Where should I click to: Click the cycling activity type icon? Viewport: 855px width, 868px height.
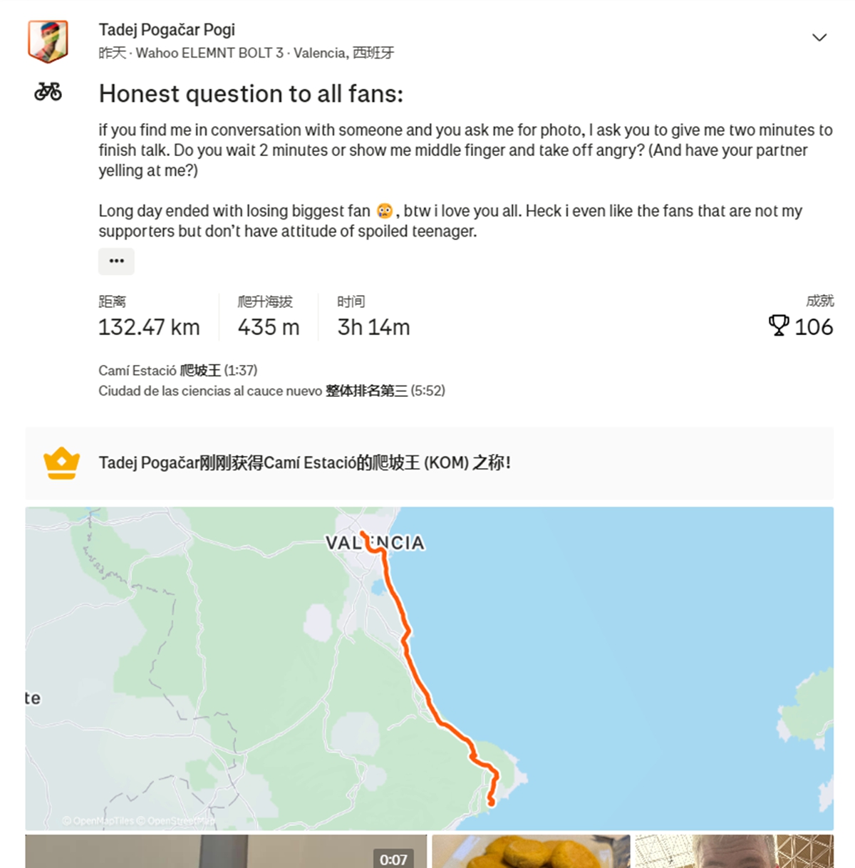[x=48, y=92]
